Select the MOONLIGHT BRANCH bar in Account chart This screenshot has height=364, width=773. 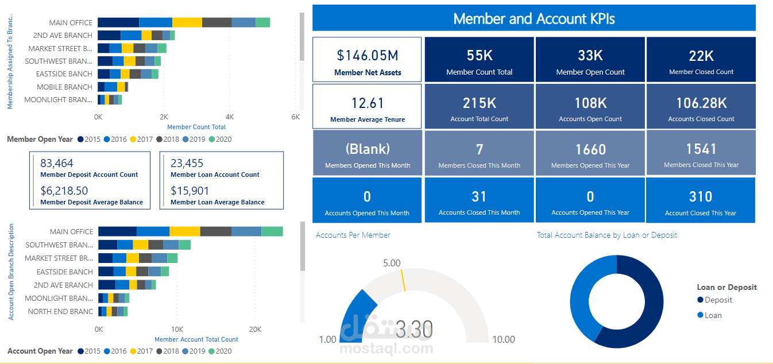[x=112, y=298]
